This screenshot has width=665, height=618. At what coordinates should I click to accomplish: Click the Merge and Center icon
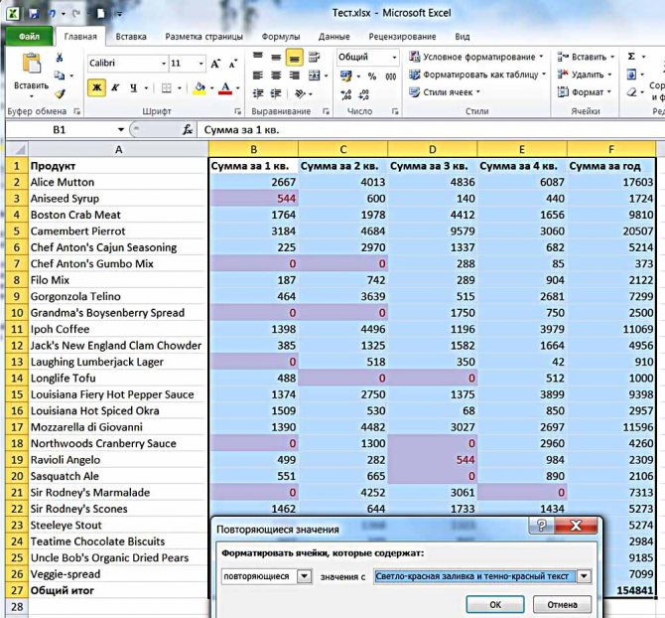(315, 76)
